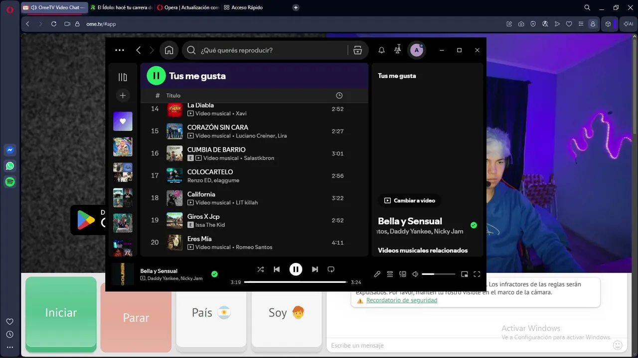The image size is (638, 358).
Task: Go back in Spotify navigation
Action: click(139, 50)
